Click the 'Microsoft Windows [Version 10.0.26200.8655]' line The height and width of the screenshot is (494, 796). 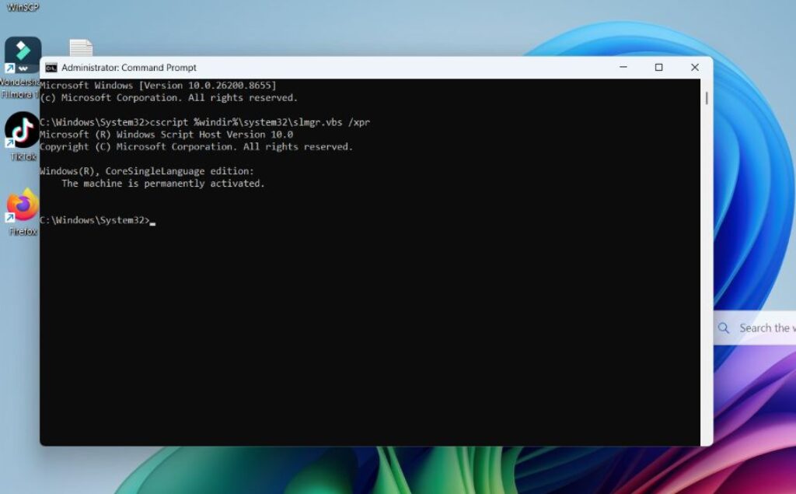click(x=158, y=86)
